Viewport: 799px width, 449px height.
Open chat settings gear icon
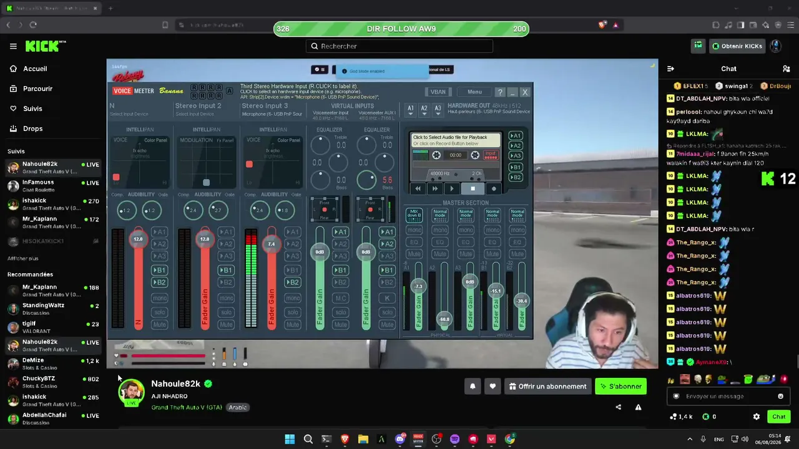757,417
